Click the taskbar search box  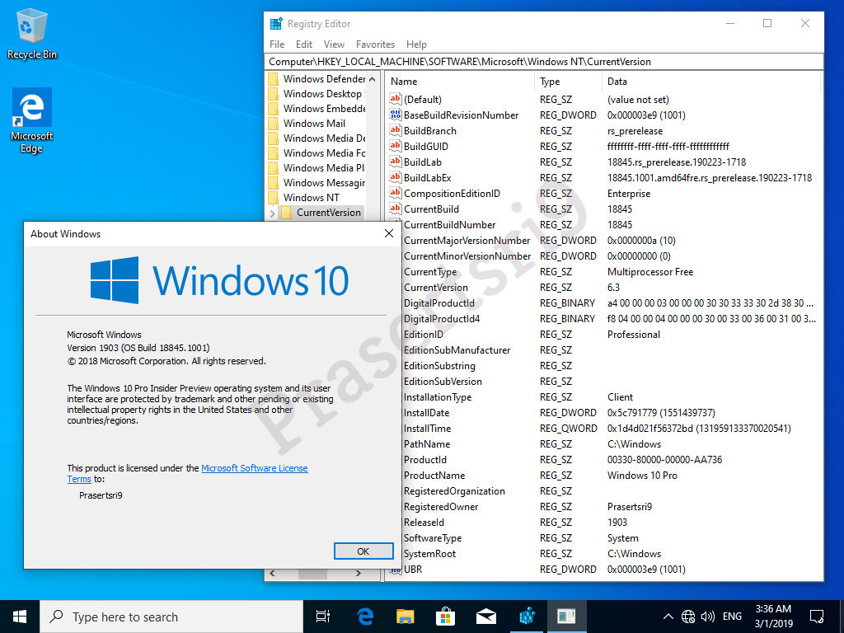[171, 617]
